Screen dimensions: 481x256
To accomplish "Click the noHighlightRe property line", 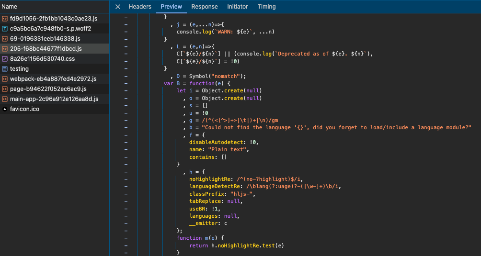I will (x=246, y=179).
